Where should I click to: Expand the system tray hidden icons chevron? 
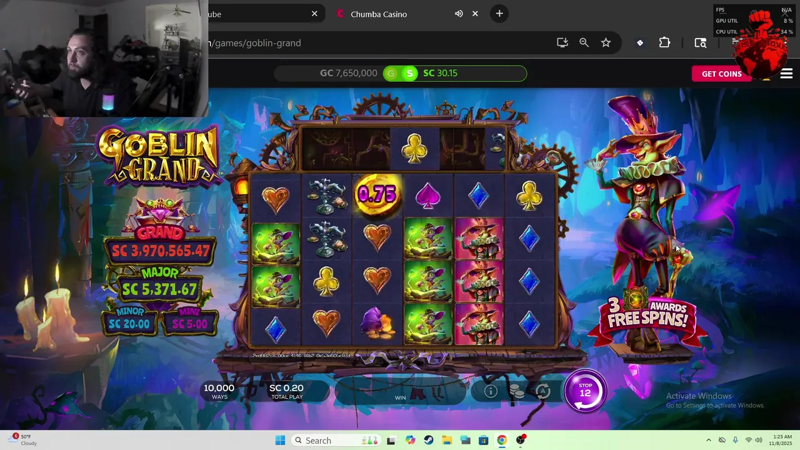(708, 440)
